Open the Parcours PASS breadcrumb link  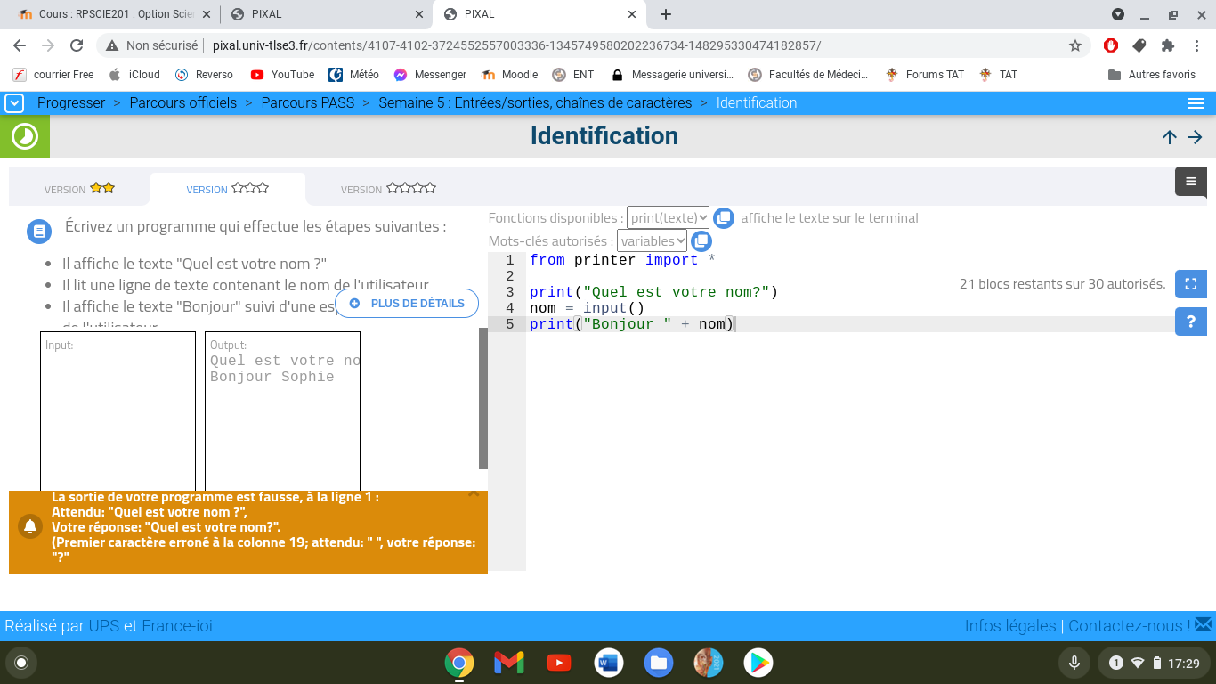307,103
